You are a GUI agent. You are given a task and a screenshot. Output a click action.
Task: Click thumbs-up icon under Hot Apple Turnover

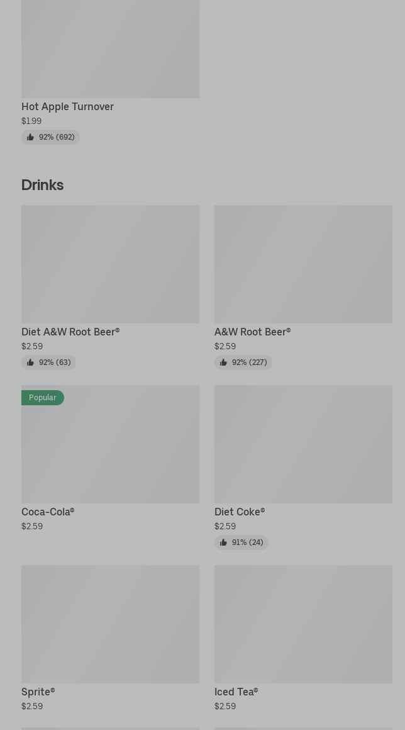tap(30, 137)
